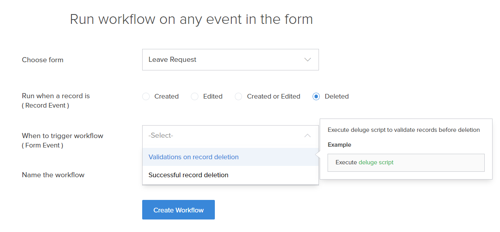This screenshot has width=500, height=232.
Task: Select the Created radio button
Action: (146, 96)
